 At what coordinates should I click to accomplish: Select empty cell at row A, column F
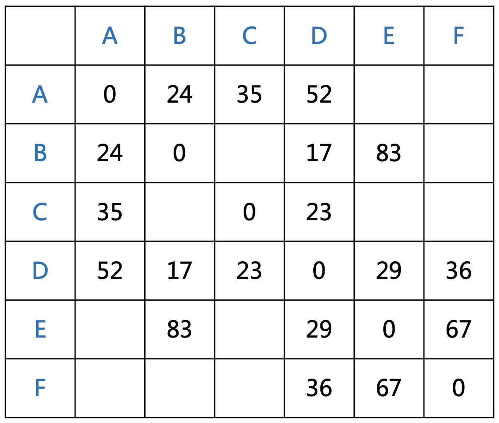click(458, 94)
